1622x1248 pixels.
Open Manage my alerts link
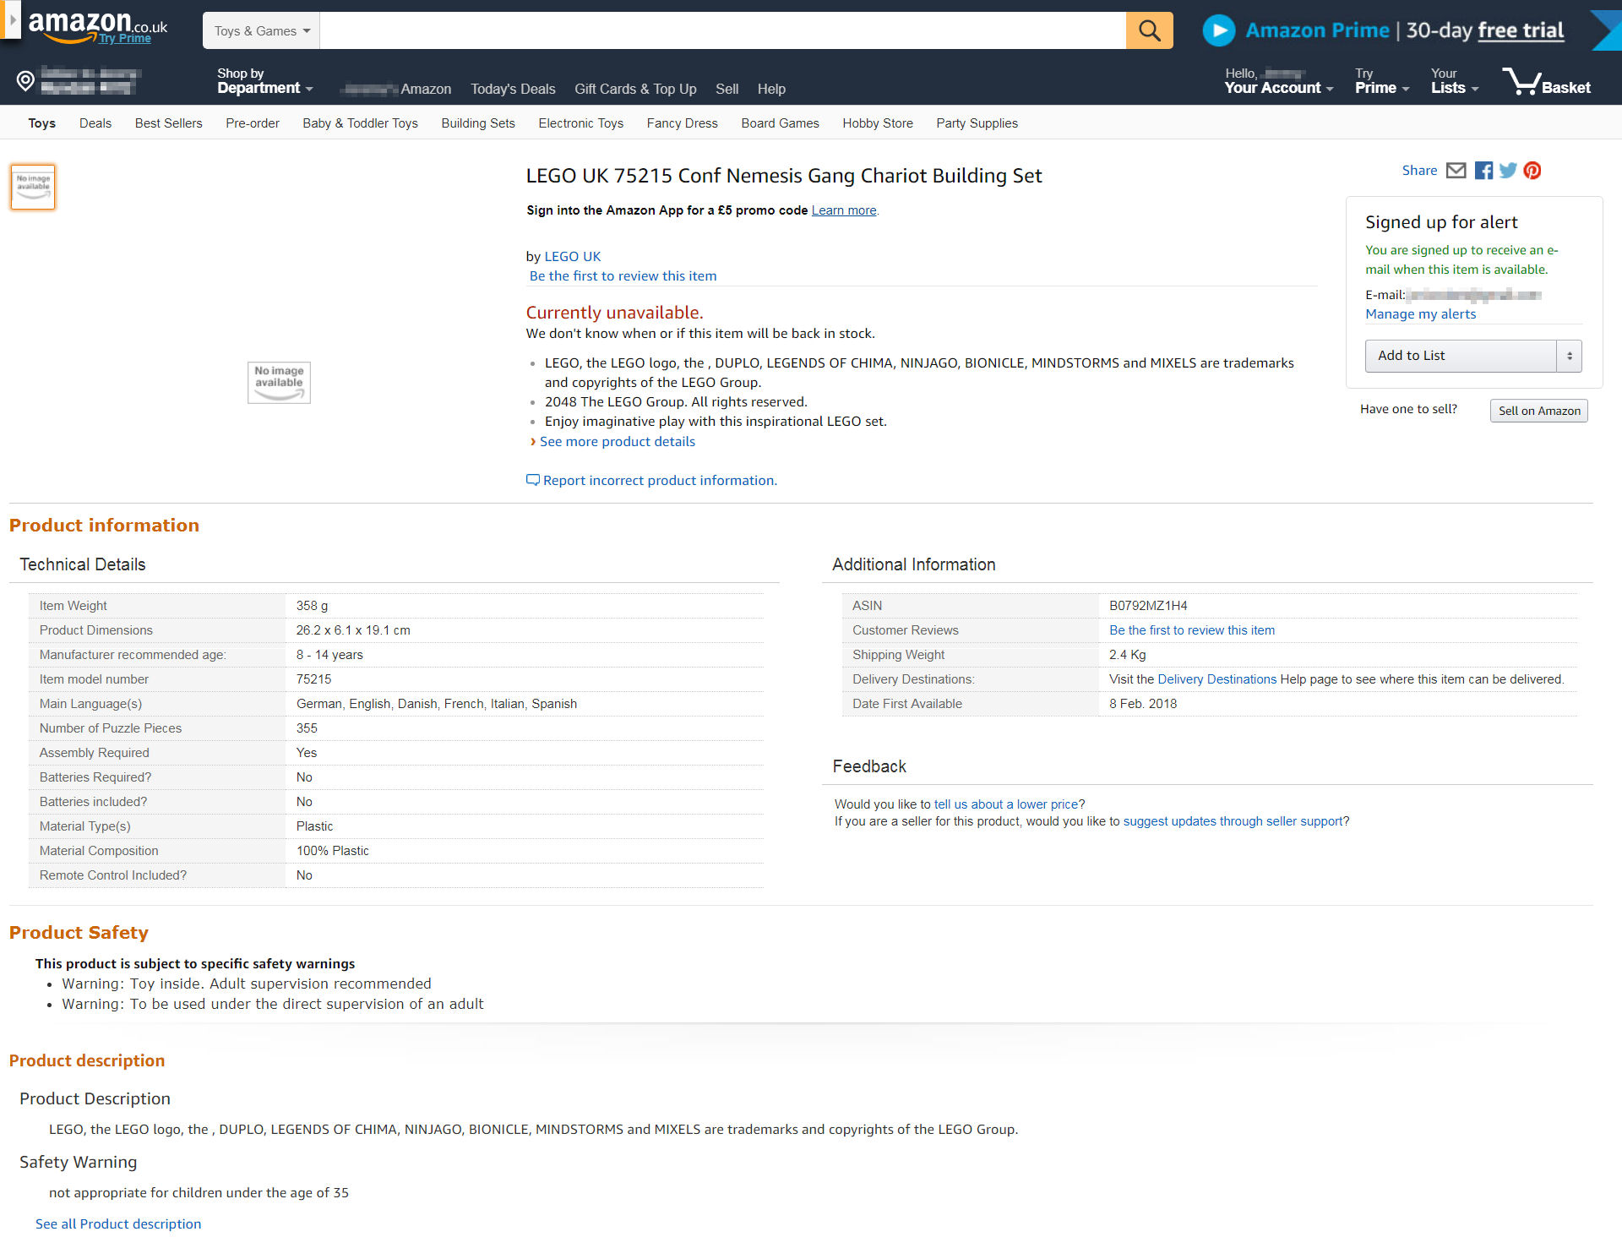pyautogui.click(x=1421, y=313)
